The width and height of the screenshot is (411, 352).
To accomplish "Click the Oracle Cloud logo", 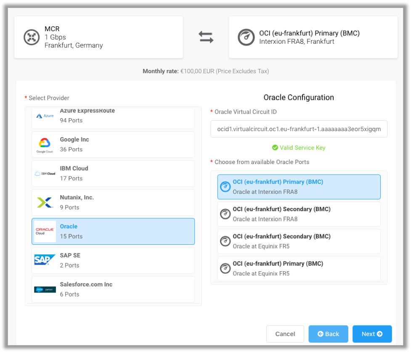I will [x=45, y=231].
